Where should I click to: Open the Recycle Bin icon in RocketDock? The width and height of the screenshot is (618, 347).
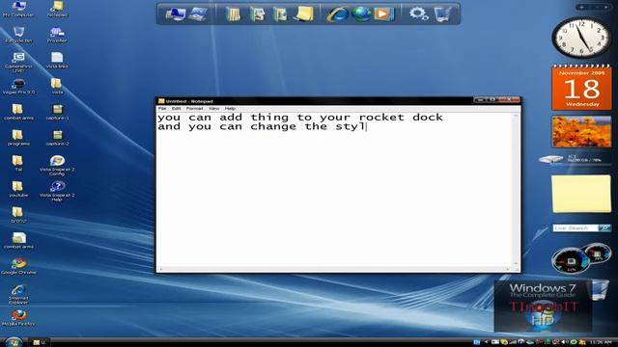[442, 14]
